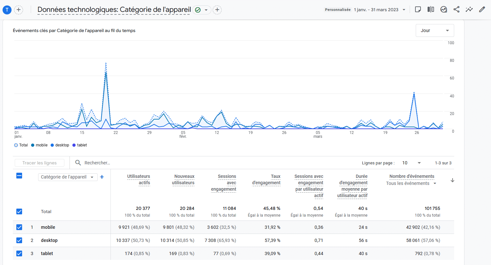The image size is (491, 265).
Task: Click the Tracer les lignes button
Action: [x=39, y=163]
